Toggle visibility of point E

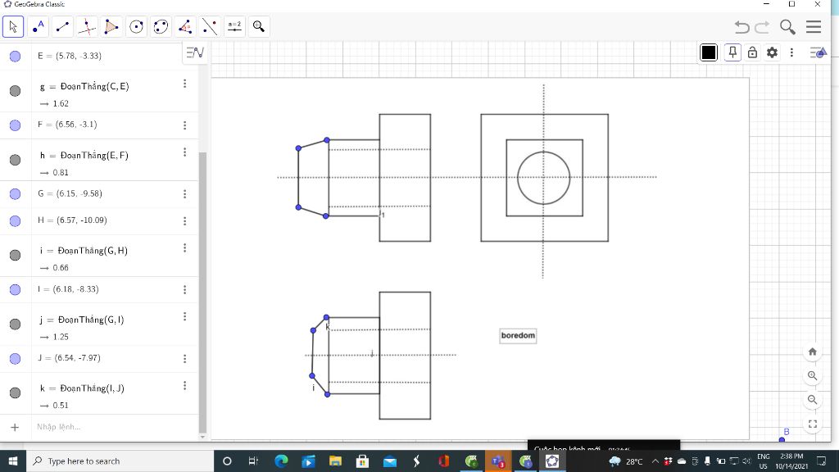point(15,57)
